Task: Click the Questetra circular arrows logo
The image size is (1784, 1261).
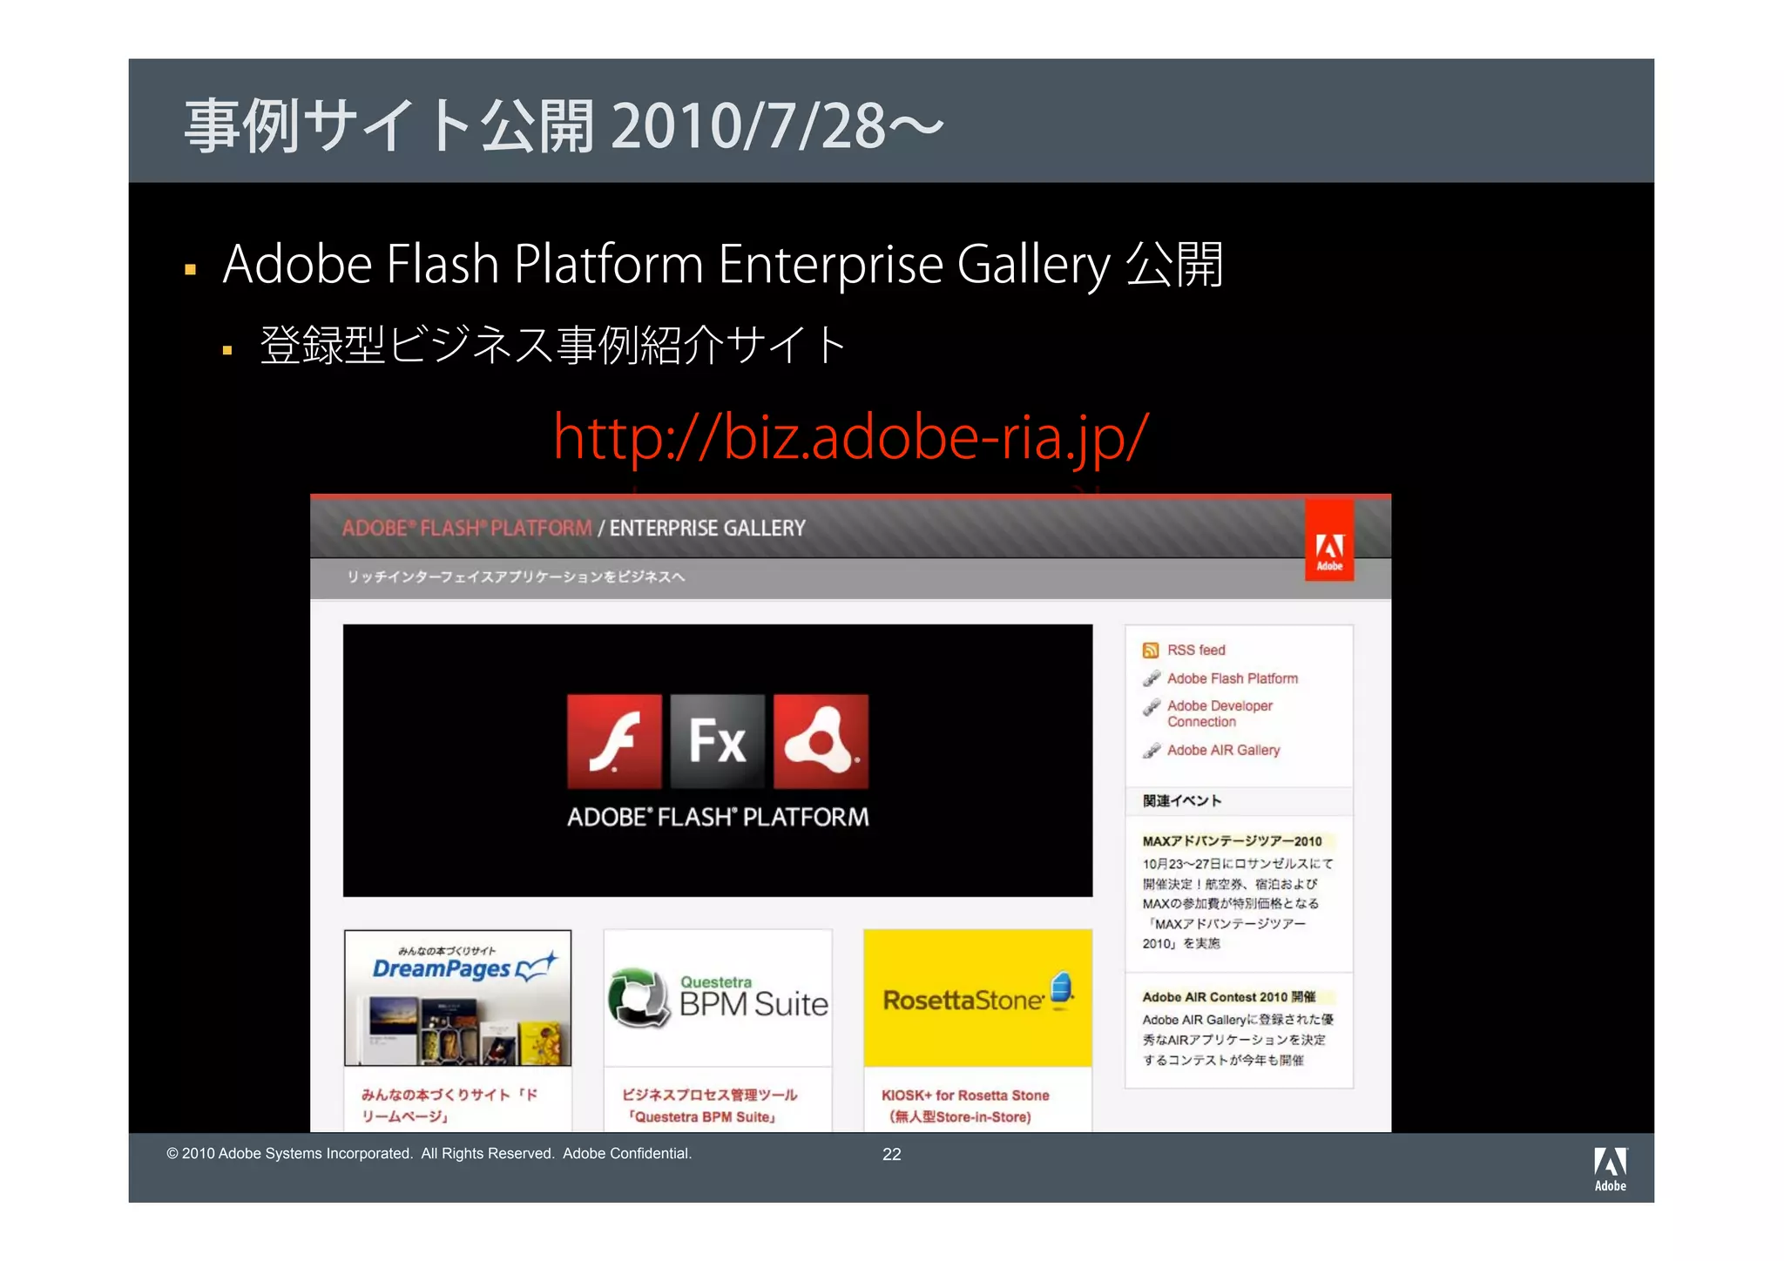Action: [x=639, y=998]
